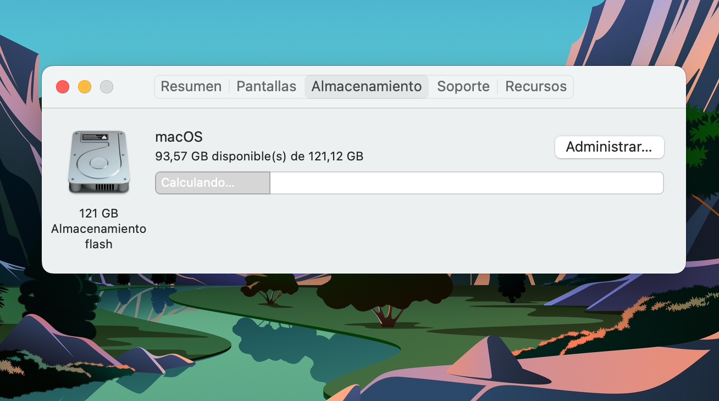Click the gray Calculando... storage bar segment

(212, 183)
